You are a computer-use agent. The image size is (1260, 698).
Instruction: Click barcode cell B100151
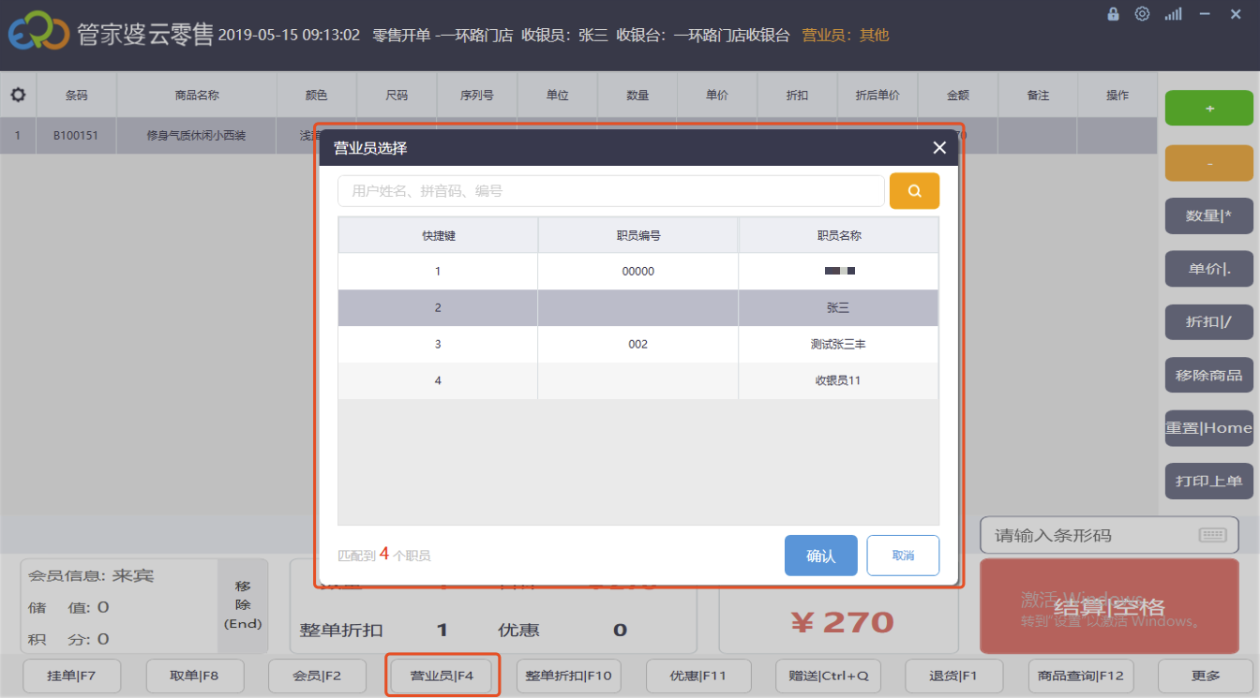76,136
